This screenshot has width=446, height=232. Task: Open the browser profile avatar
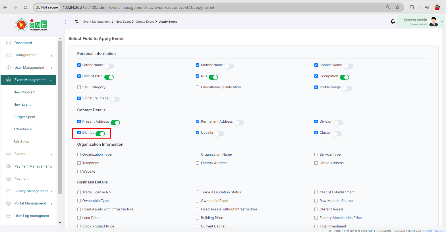437,7
